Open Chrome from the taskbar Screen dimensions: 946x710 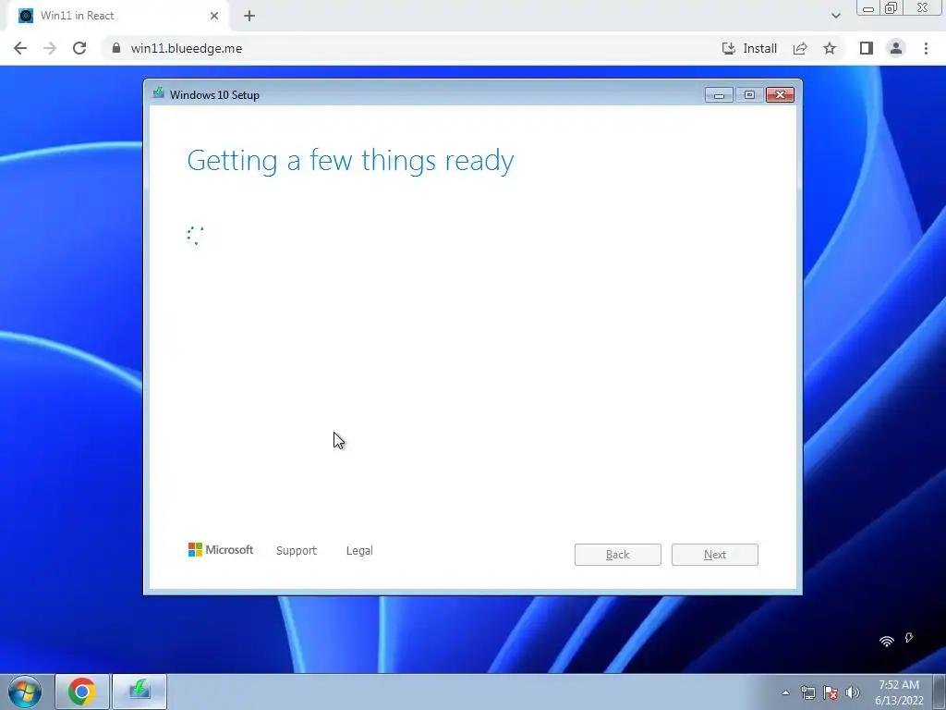pyautogui.click(x=82, y=692)
